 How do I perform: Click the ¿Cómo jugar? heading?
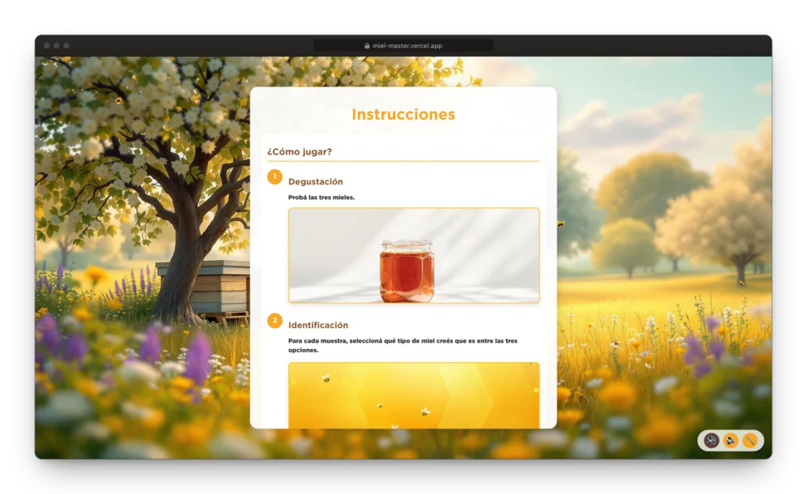pos(299,152)
